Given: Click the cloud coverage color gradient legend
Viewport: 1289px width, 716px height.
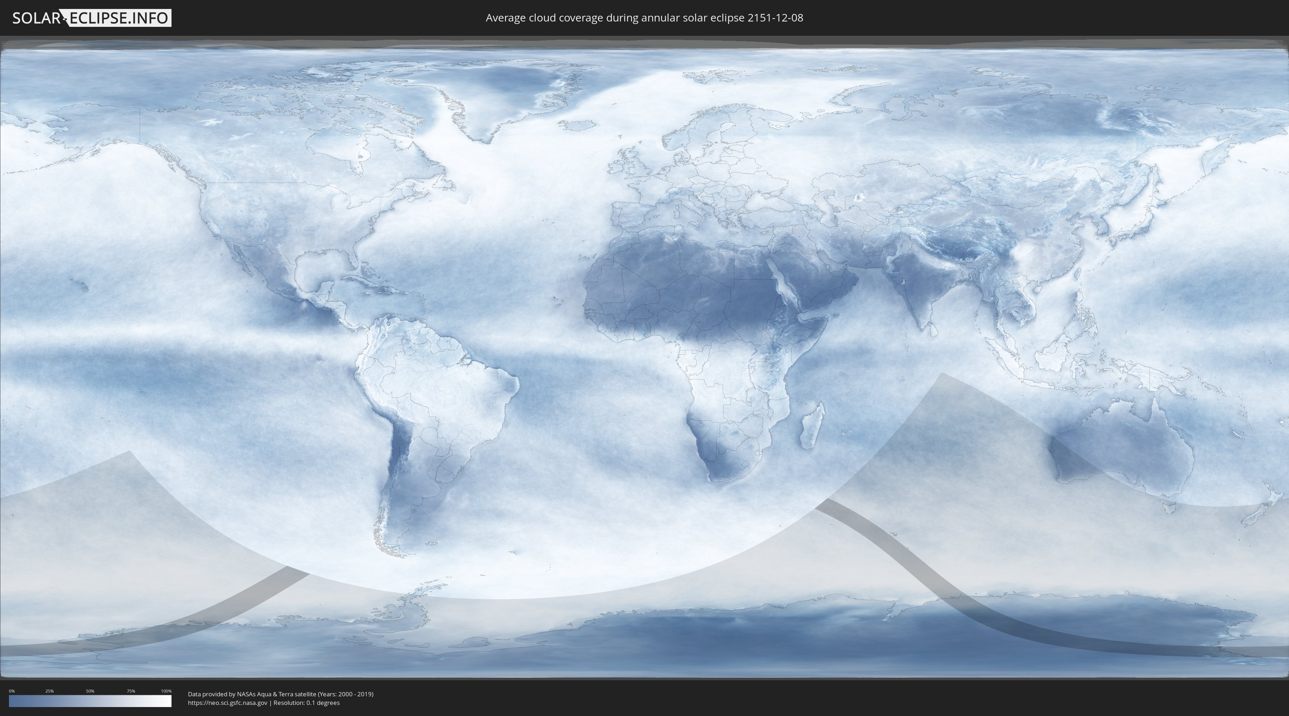Looking at the screenshot, I should tap(90, 701).
